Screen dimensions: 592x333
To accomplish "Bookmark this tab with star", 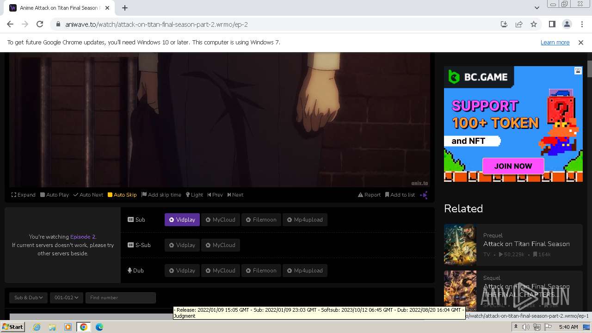I will coord(534,25).
